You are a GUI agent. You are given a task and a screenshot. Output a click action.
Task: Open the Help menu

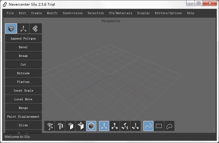191,13
